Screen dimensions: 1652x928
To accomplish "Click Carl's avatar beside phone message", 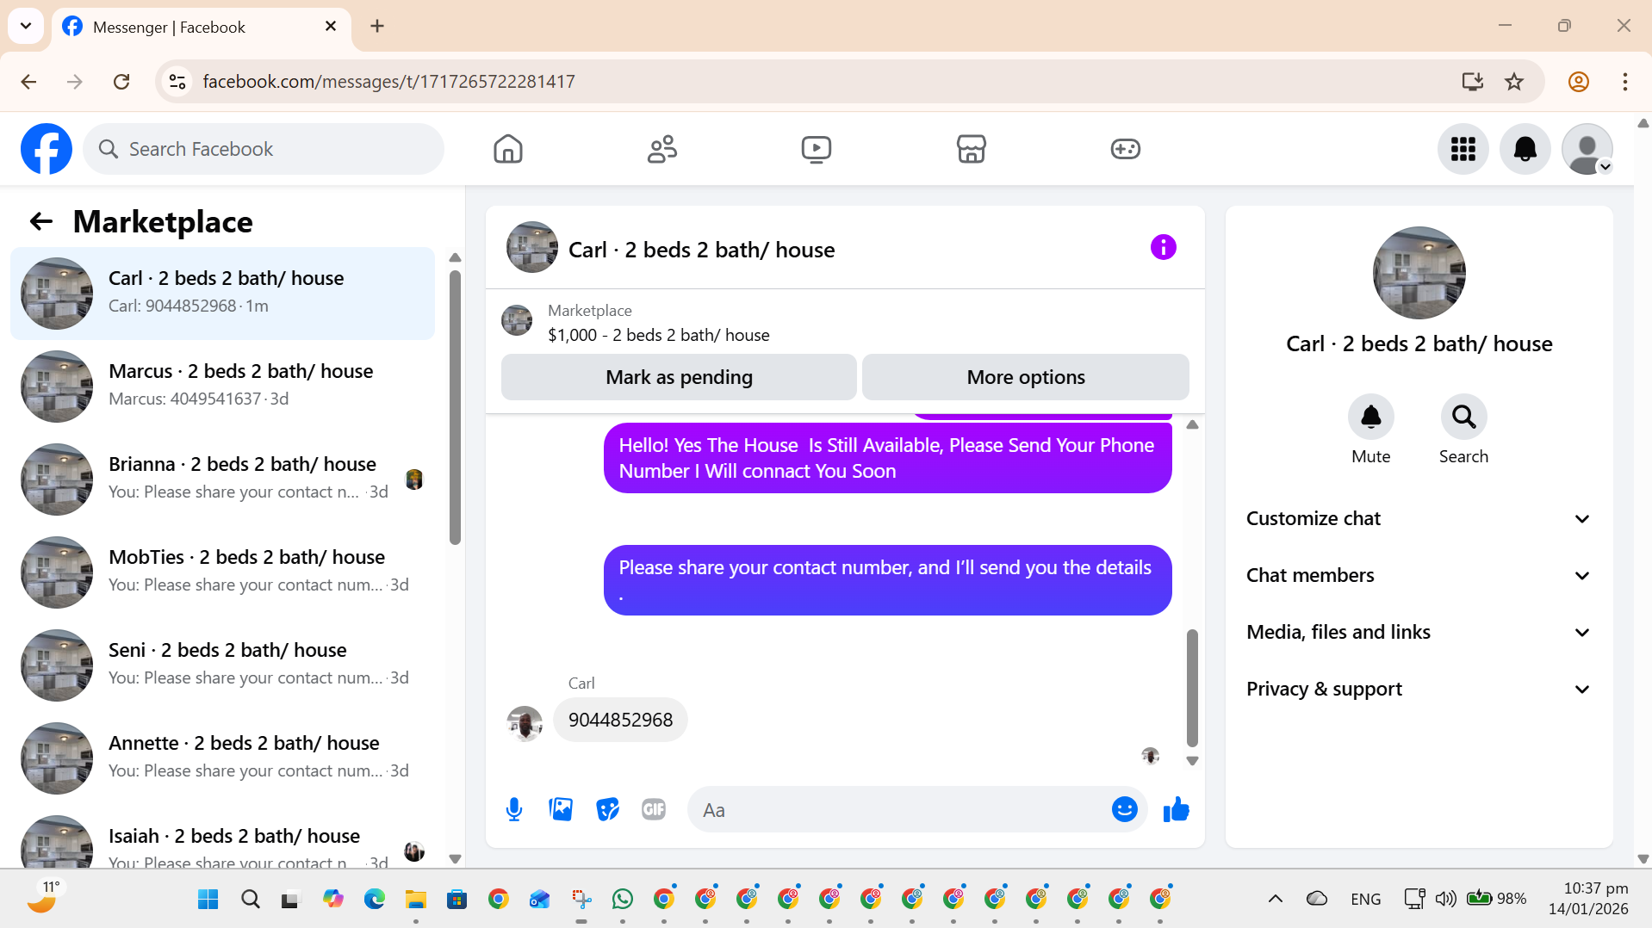I will tap(525, 723).
